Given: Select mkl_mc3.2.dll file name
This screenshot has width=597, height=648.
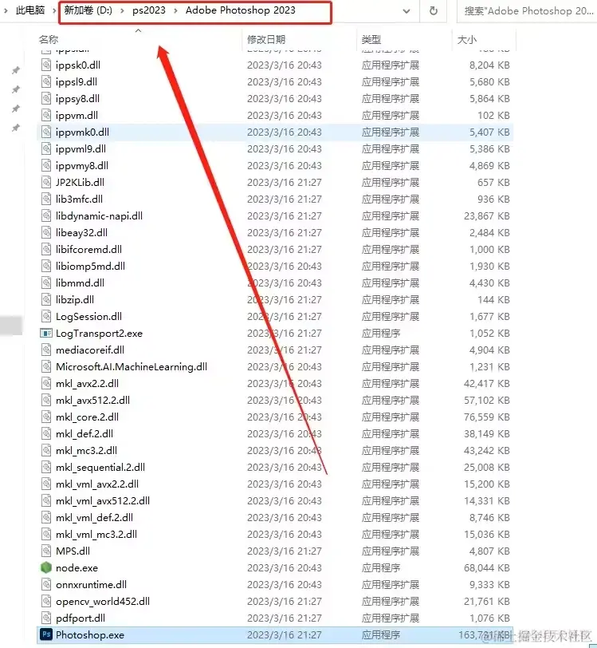Looking at the screenshot, I should [86, 450].
